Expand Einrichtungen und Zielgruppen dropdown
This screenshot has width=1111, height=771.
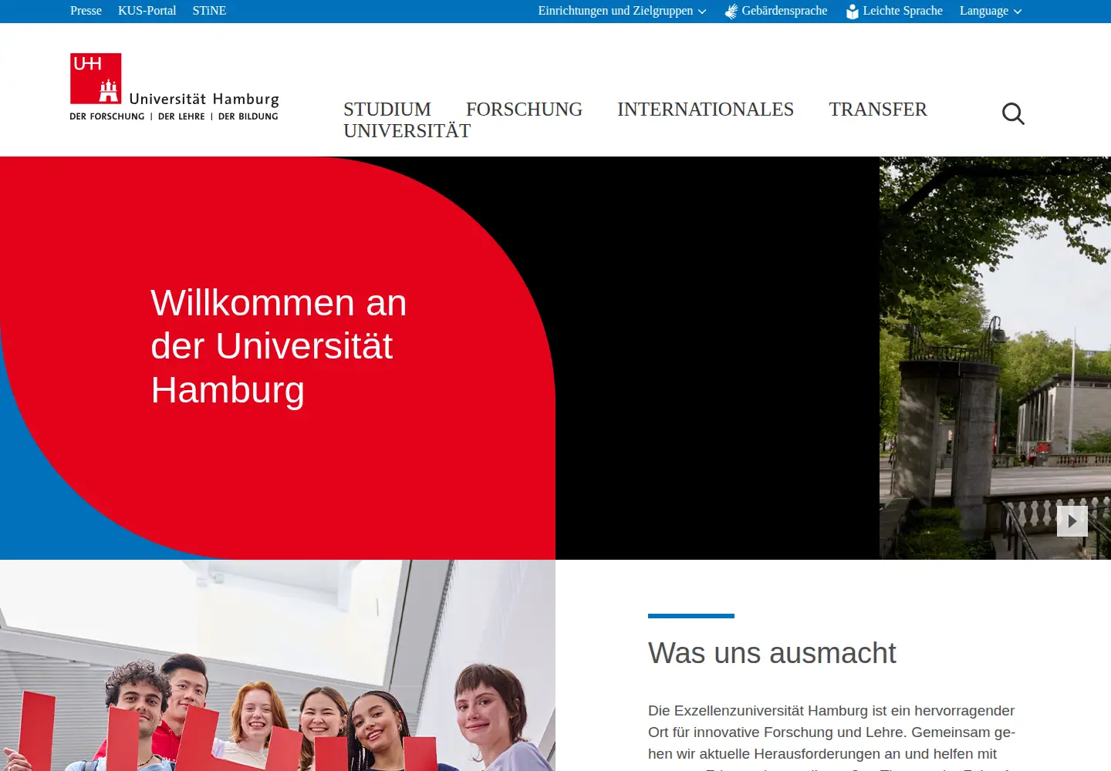(622, 11)
